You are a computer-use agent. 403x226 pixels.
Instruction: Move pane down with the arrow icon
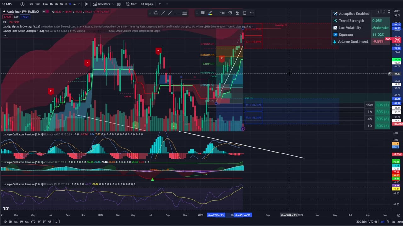[x=378, y=12]
